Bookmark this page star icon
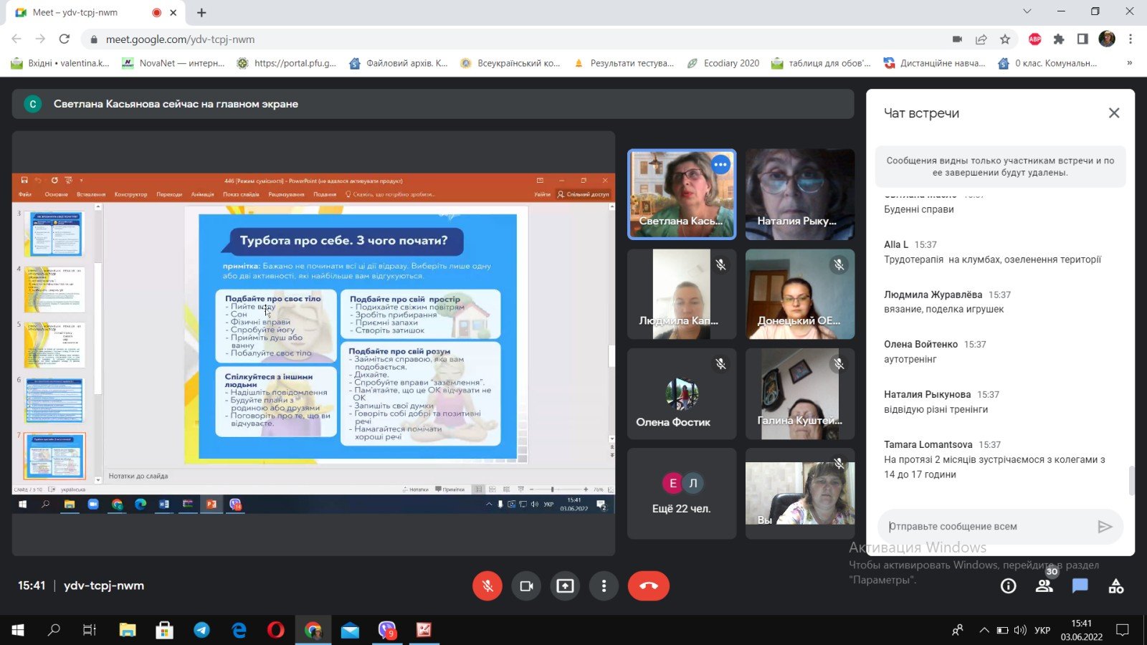Image resolution: width=1147 pixels, height=645 pixels. (x=1005, y=39)
